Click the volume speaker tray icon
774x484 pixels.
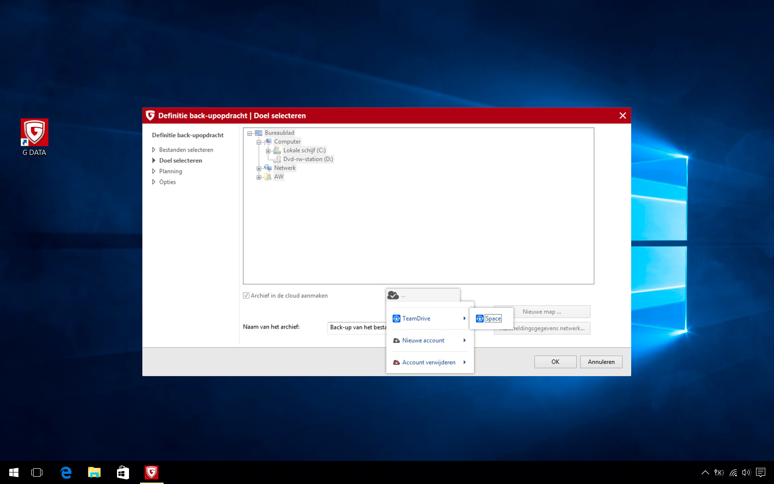(x=746, y=472)
